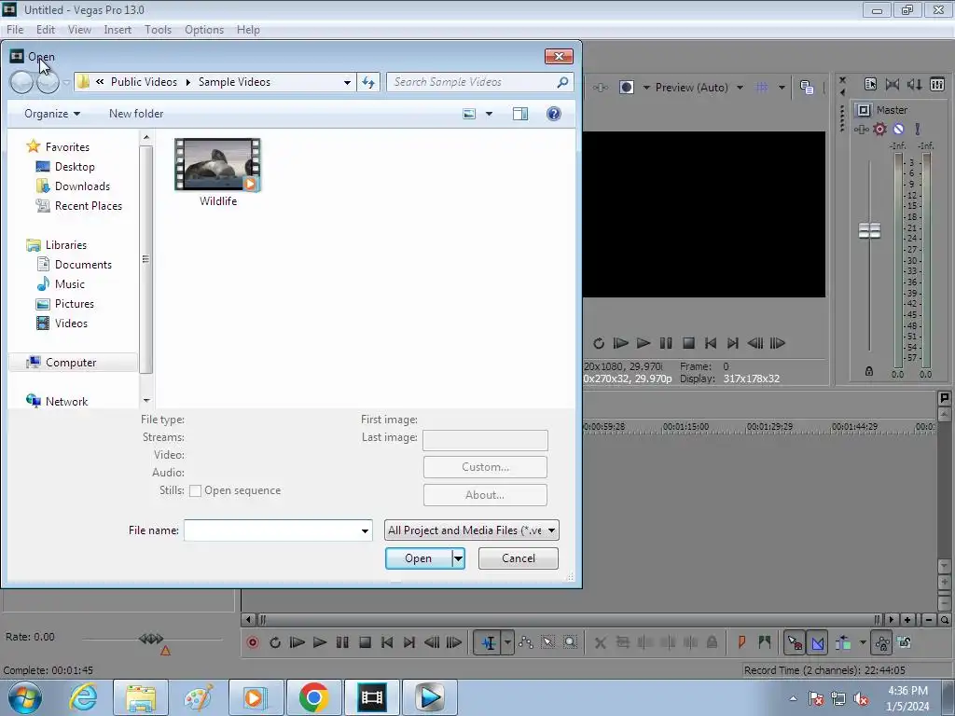Viewport: 955px width, 716px height.
Task: Open the change view dropdown arrow
Action: click(x=489, y=114)
